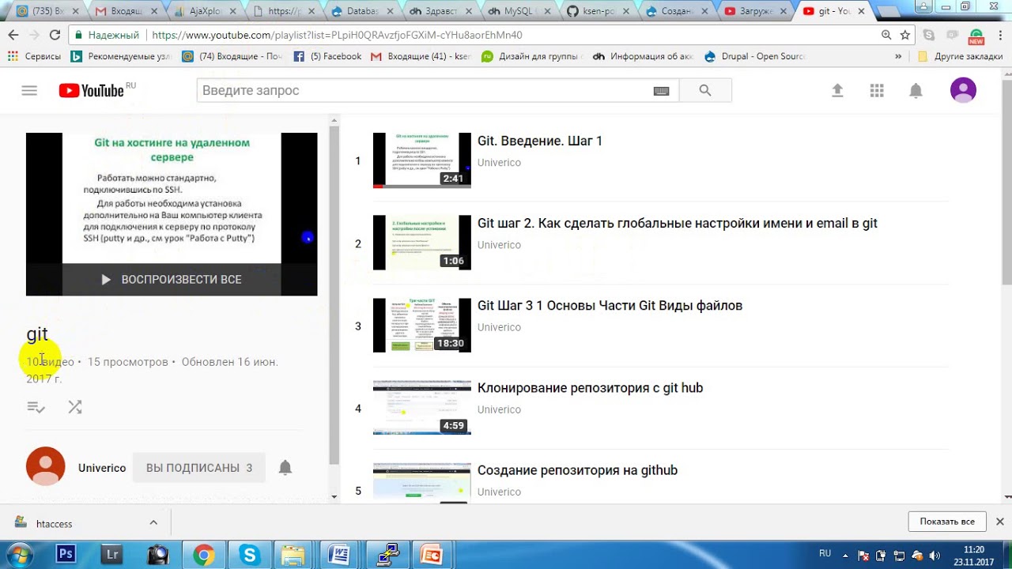Open the upload video icon
The image size is (1012, 569).
[837, 90]
